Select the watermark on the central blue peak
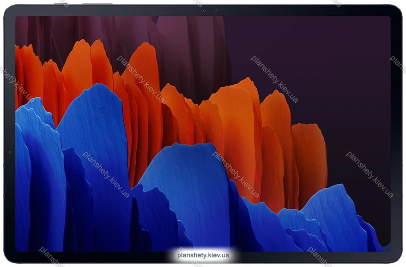The height and width of the screenshot is (267, 406). (235, 174)
